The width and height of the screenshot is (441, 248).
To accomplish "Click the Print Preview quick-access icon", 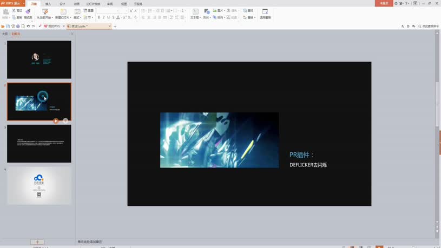I will pyautogui.click(x=23, y=26).
